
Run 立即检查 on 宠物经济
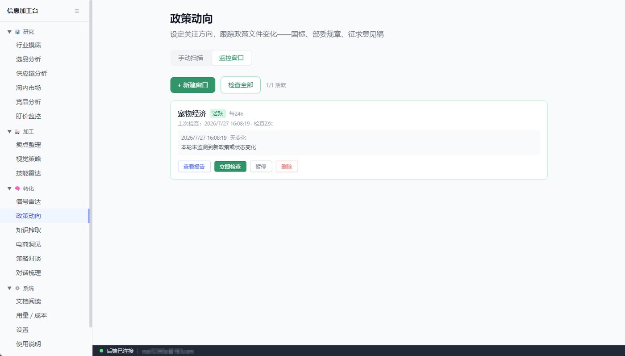pos(230,167)
